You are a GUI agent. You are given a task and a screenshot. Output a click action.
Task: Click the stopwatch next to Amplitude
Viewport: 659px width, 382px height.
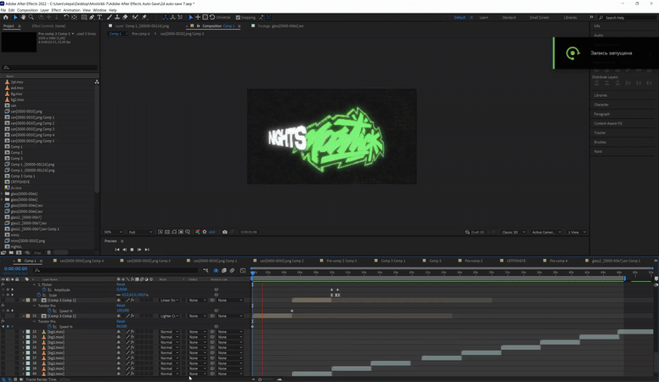point(44,289)
